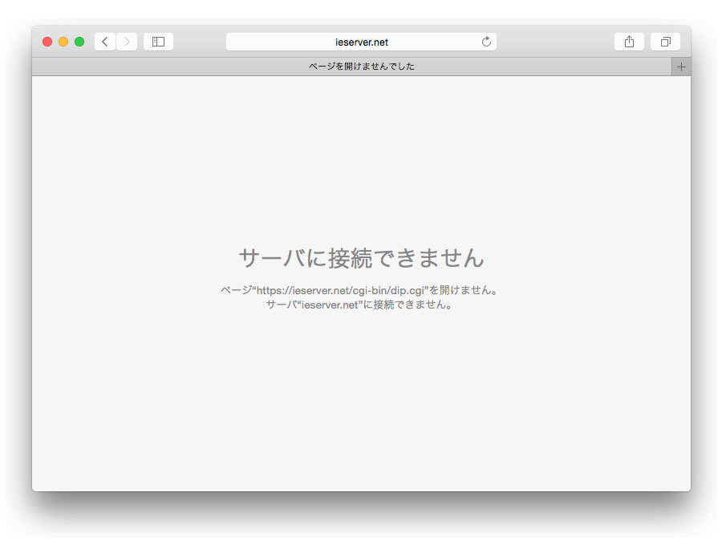Go back to the previous page
The image size is (722, 541).
[x=105, y=42]
